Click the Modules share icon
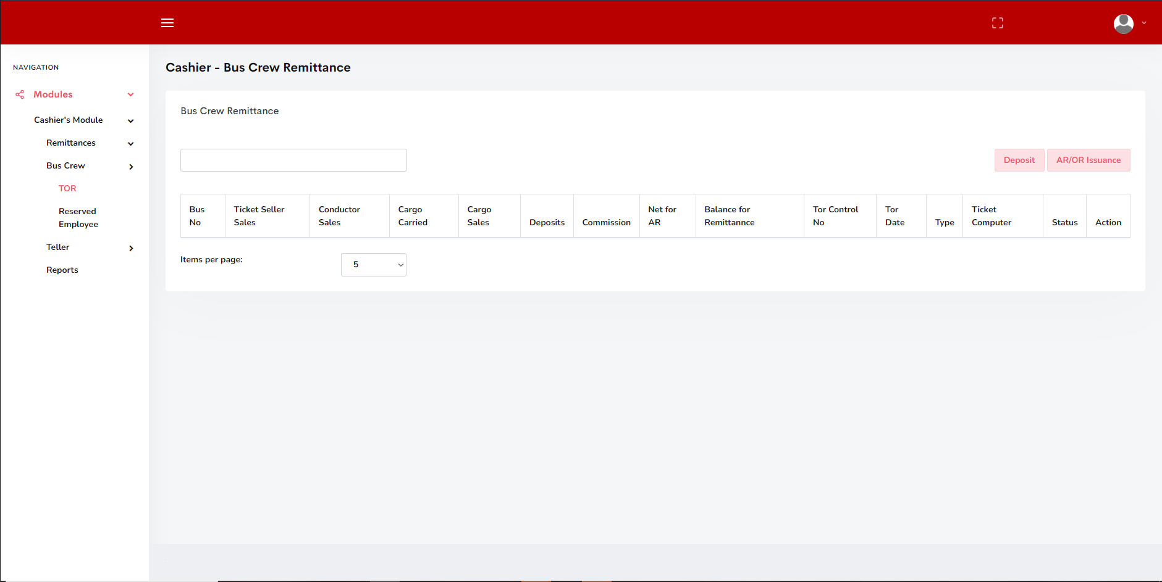The width and height of the screenshot is (1162, 582). click(20, 94)
